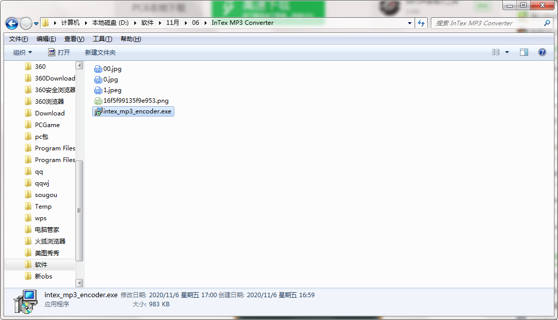558x320 pixels.
Task: Select the 360浏览器 folder in the tree
Action: [45, 102]
